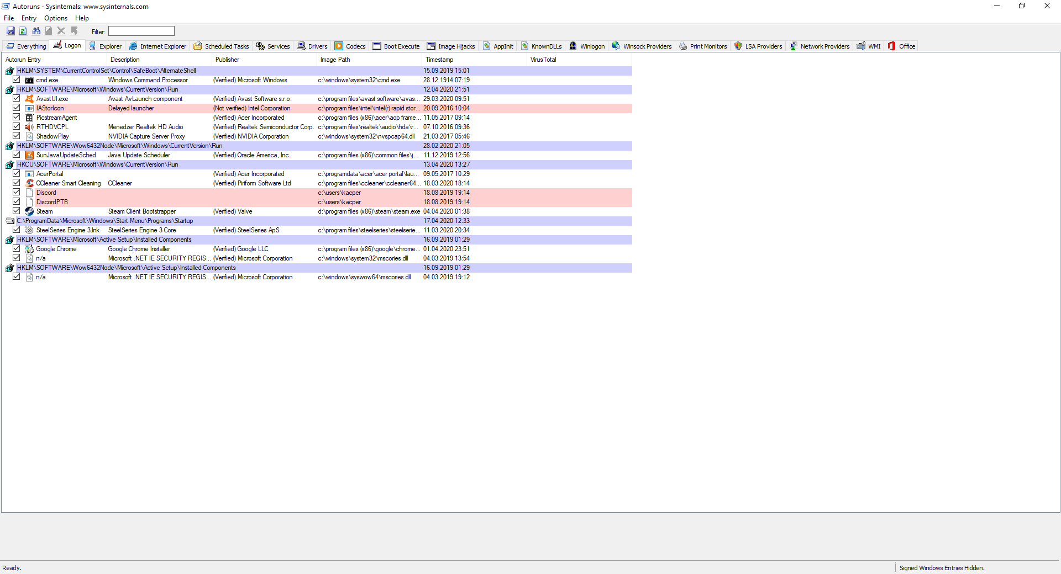
Task: Open the Entry menu
Action: [x=29, y=18]
